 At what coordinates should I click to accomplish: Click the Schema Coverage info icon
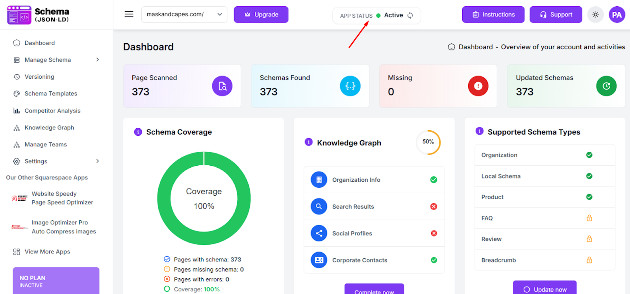138,132
